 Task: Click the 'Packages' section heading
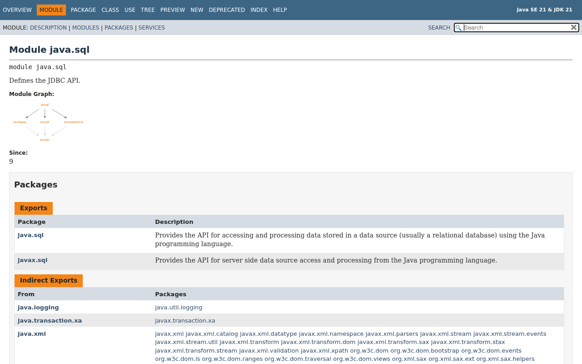(35, 185)
